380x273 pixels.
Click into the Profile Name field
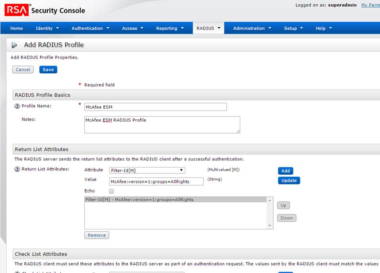(x=155, y=107)
